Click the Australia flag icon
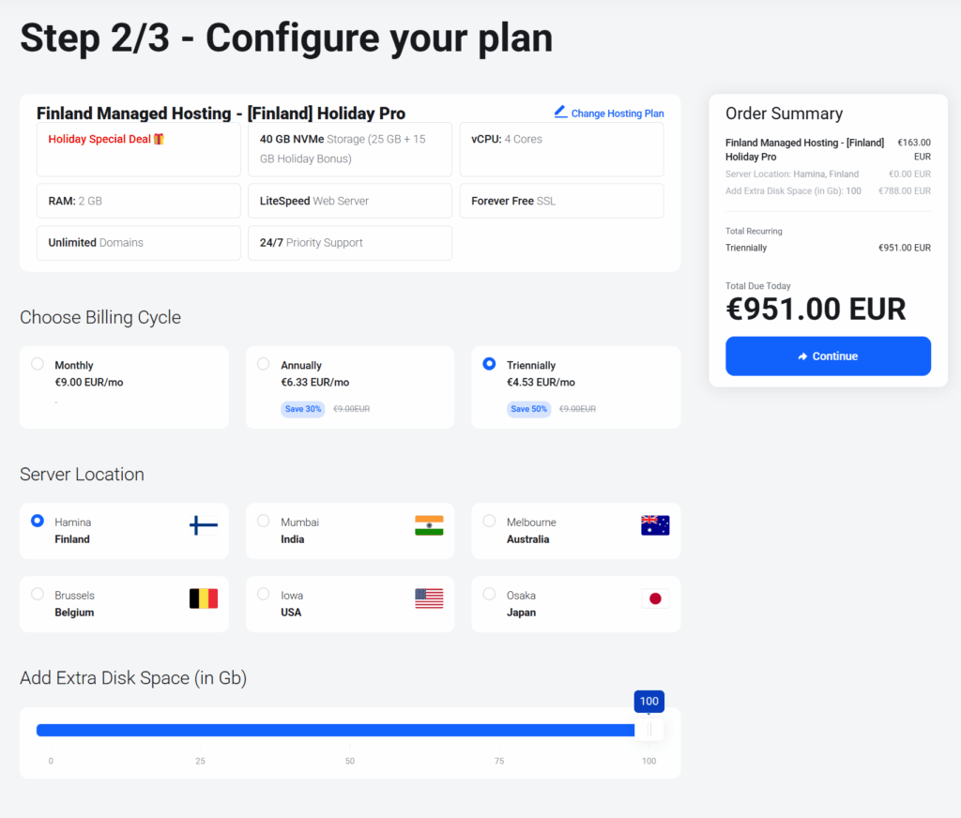Viewport: 961px width, 818px height. coord(654,526)
